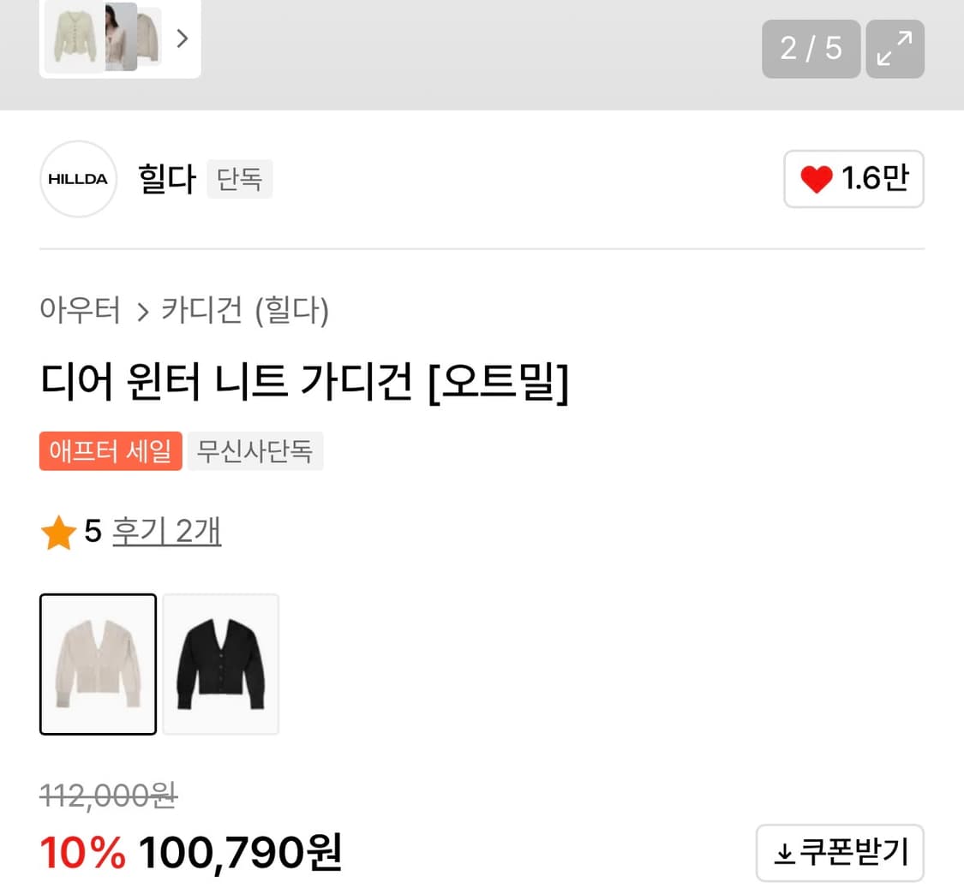
Task: Toggle the like count button showing 1.6만
Action: click(853, 179)
